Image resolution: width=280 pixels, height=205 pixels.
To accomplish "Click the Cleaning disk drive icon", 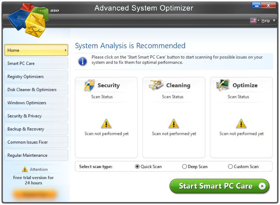I will [x=156, y=85].
